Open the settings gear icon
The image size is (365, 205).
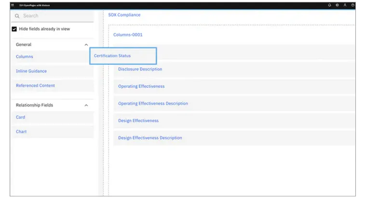click(337, 5)
